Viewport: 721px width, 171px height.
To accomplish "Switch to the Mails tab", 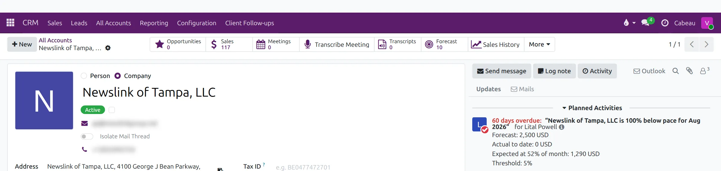I will tap(522, 89).
